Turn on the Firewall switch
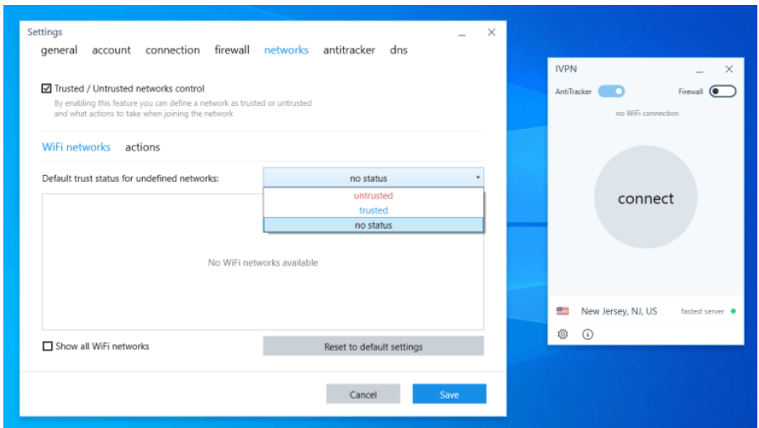 723,91
